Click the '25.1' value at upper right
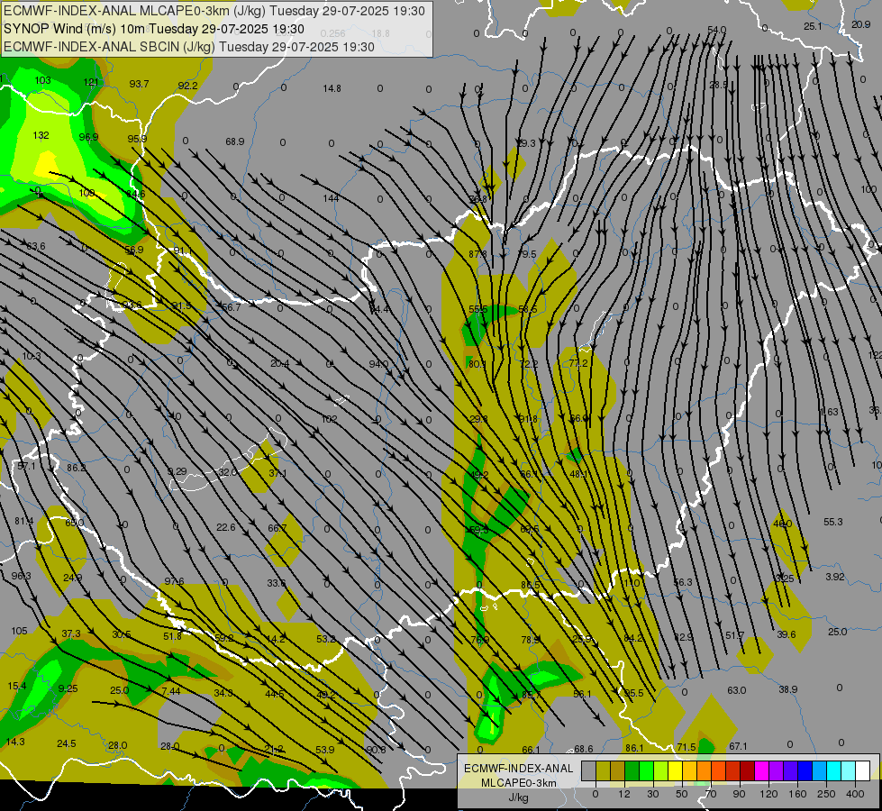 pyautogui.click(x=813, y=26)
